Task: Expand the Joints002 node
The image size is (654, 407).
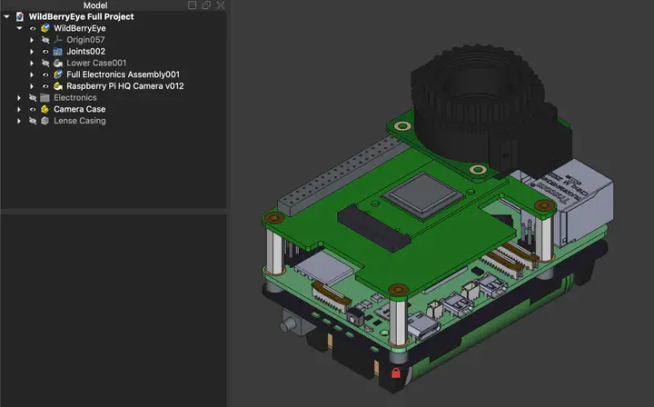Action: click(x=32, y=52)
